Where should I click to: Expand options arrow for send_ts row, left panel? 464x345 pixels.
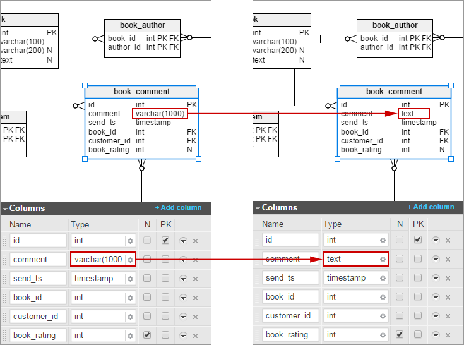click(x=183, y=279)
